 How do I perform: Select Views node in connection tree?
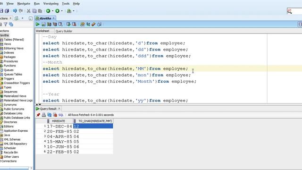pos(8,44)
